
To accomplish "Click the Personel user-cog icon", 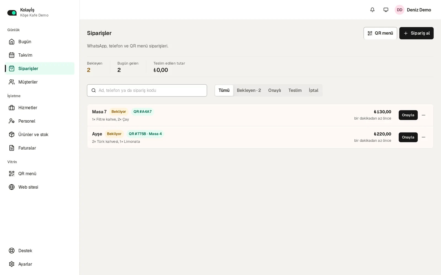I will 12,121.
